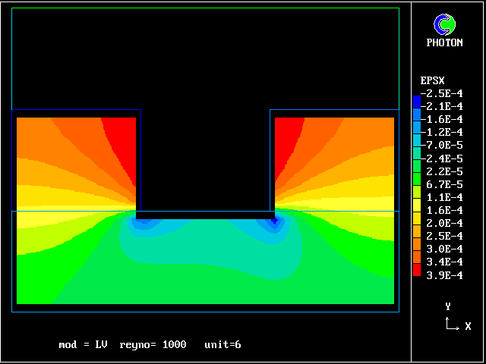Select the red 3.9E-4 legend swatch
This screenshot has width=486, height=364.
point(416,270)
